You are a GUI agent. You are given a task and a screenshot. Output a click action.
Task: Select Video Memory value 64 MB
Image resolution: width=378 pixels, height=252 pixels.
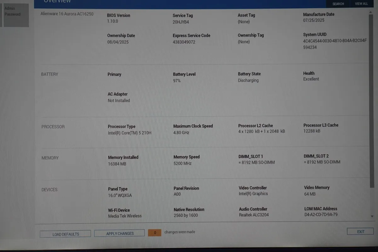310,194
